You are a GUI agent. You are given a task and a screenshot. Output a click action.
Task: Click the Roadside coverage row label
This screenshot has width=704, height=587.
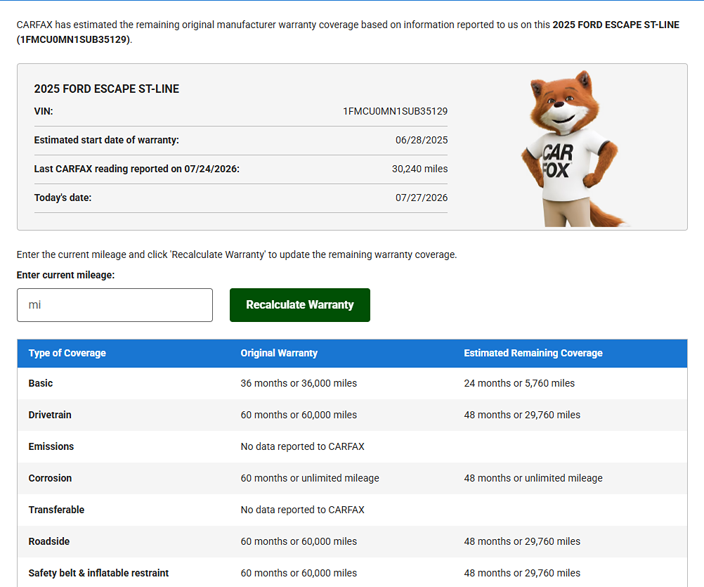pos(49,541)
